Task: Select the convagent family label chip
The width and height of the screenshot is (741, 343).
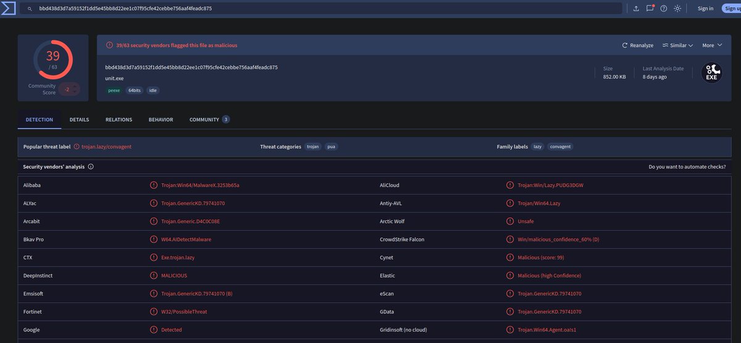Action: pyautogui.click(x=560, y=147)
